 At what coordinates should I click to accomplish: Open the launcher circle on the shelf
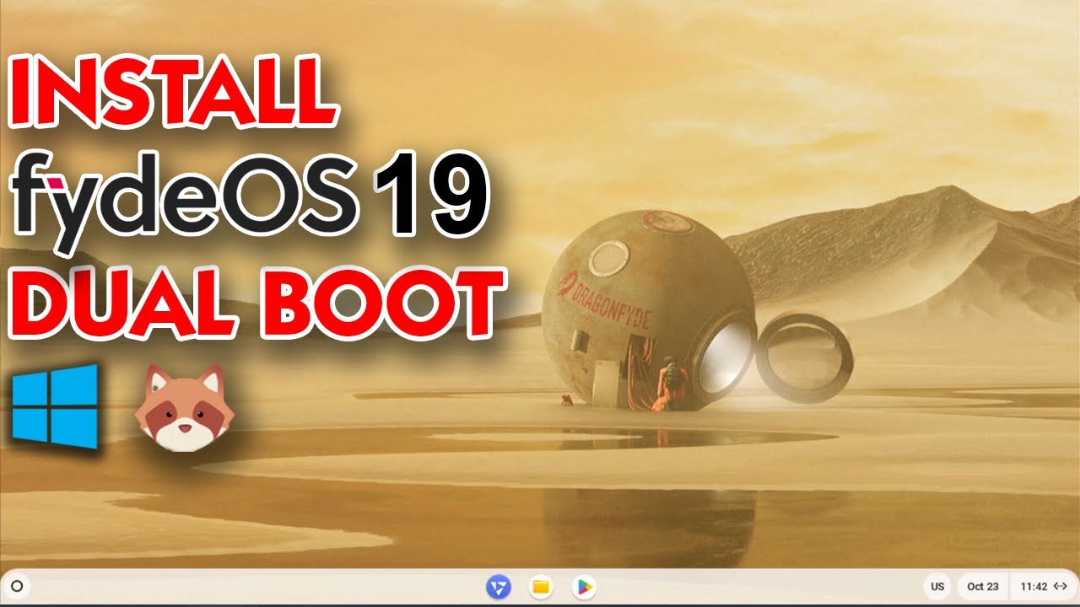click(19, 586)
